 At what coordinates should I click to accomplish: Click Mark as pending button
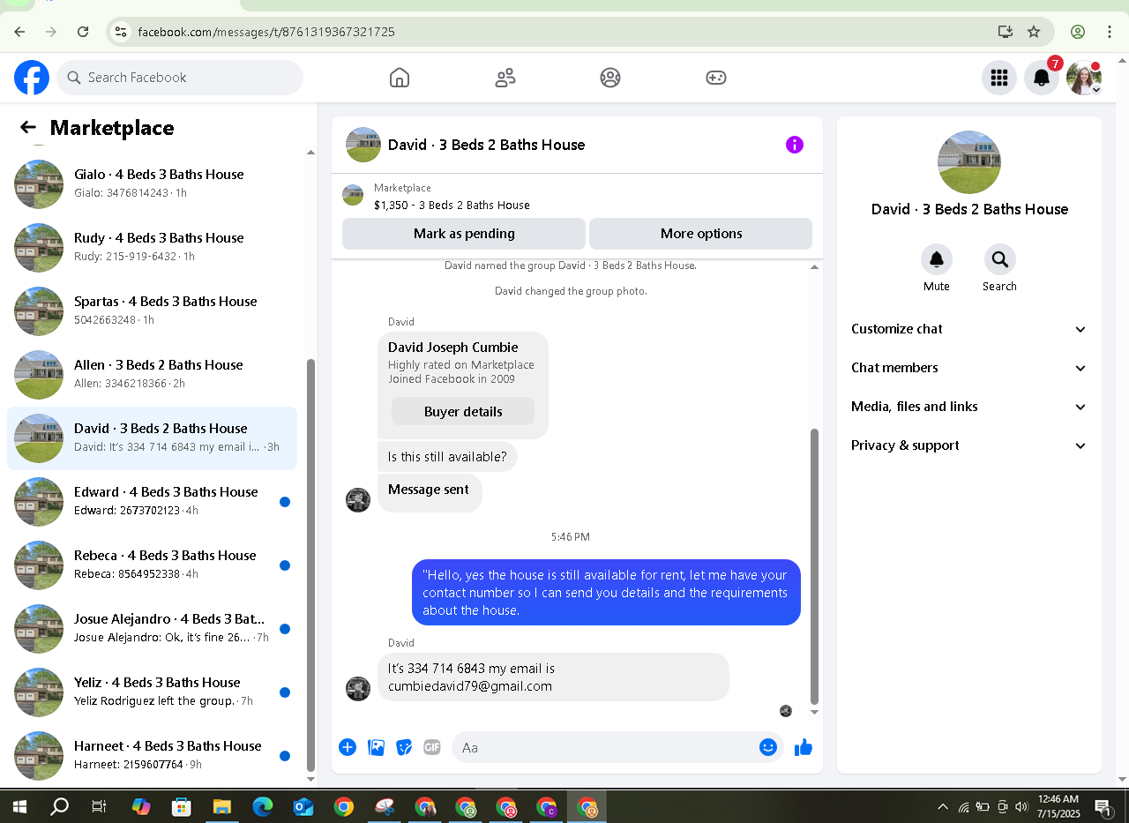click(464, 234)
